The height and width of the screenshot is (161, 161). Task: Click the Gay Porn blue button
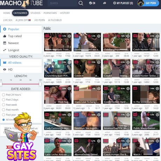point(151,3)
